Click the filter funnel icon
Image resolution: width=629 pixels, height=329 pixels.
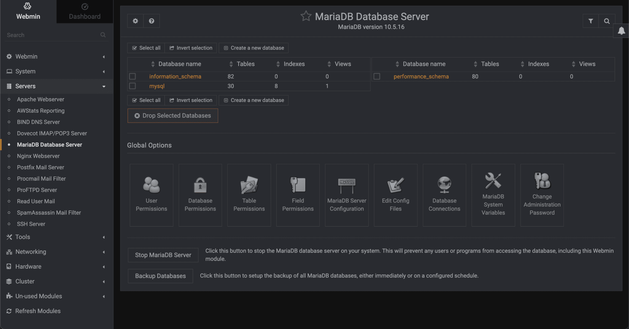(x=591, y=21)
